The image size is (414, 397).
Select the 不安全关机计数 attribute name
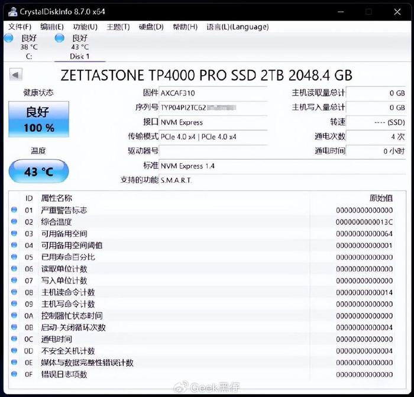(x=68, y=351)
